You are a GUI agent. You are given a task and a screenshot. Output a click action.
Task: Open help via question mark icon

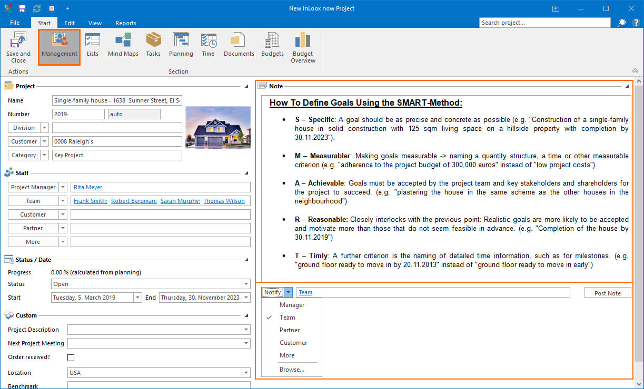(x=636, y=23)
